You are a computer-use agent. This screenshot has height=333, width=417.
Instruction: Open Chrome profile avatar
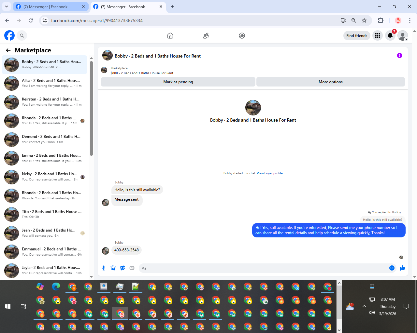398,20
